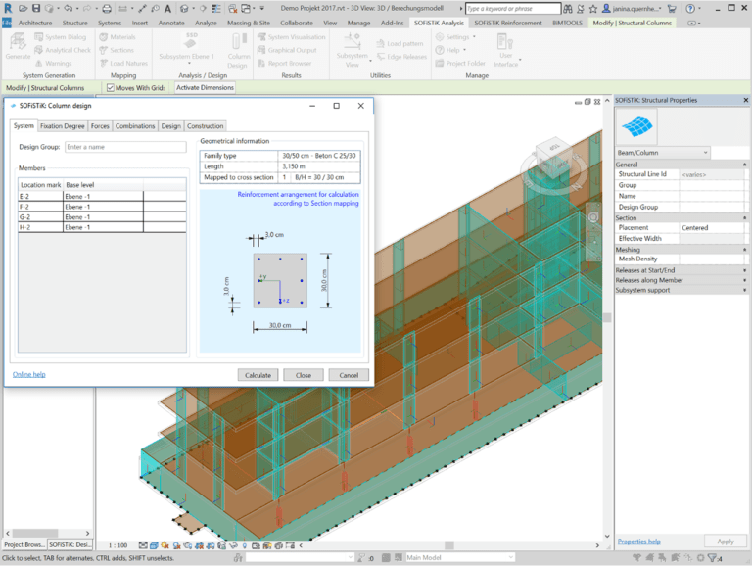
Task: Click the navigation wheel icon in the 3D view
Action: 594,217
